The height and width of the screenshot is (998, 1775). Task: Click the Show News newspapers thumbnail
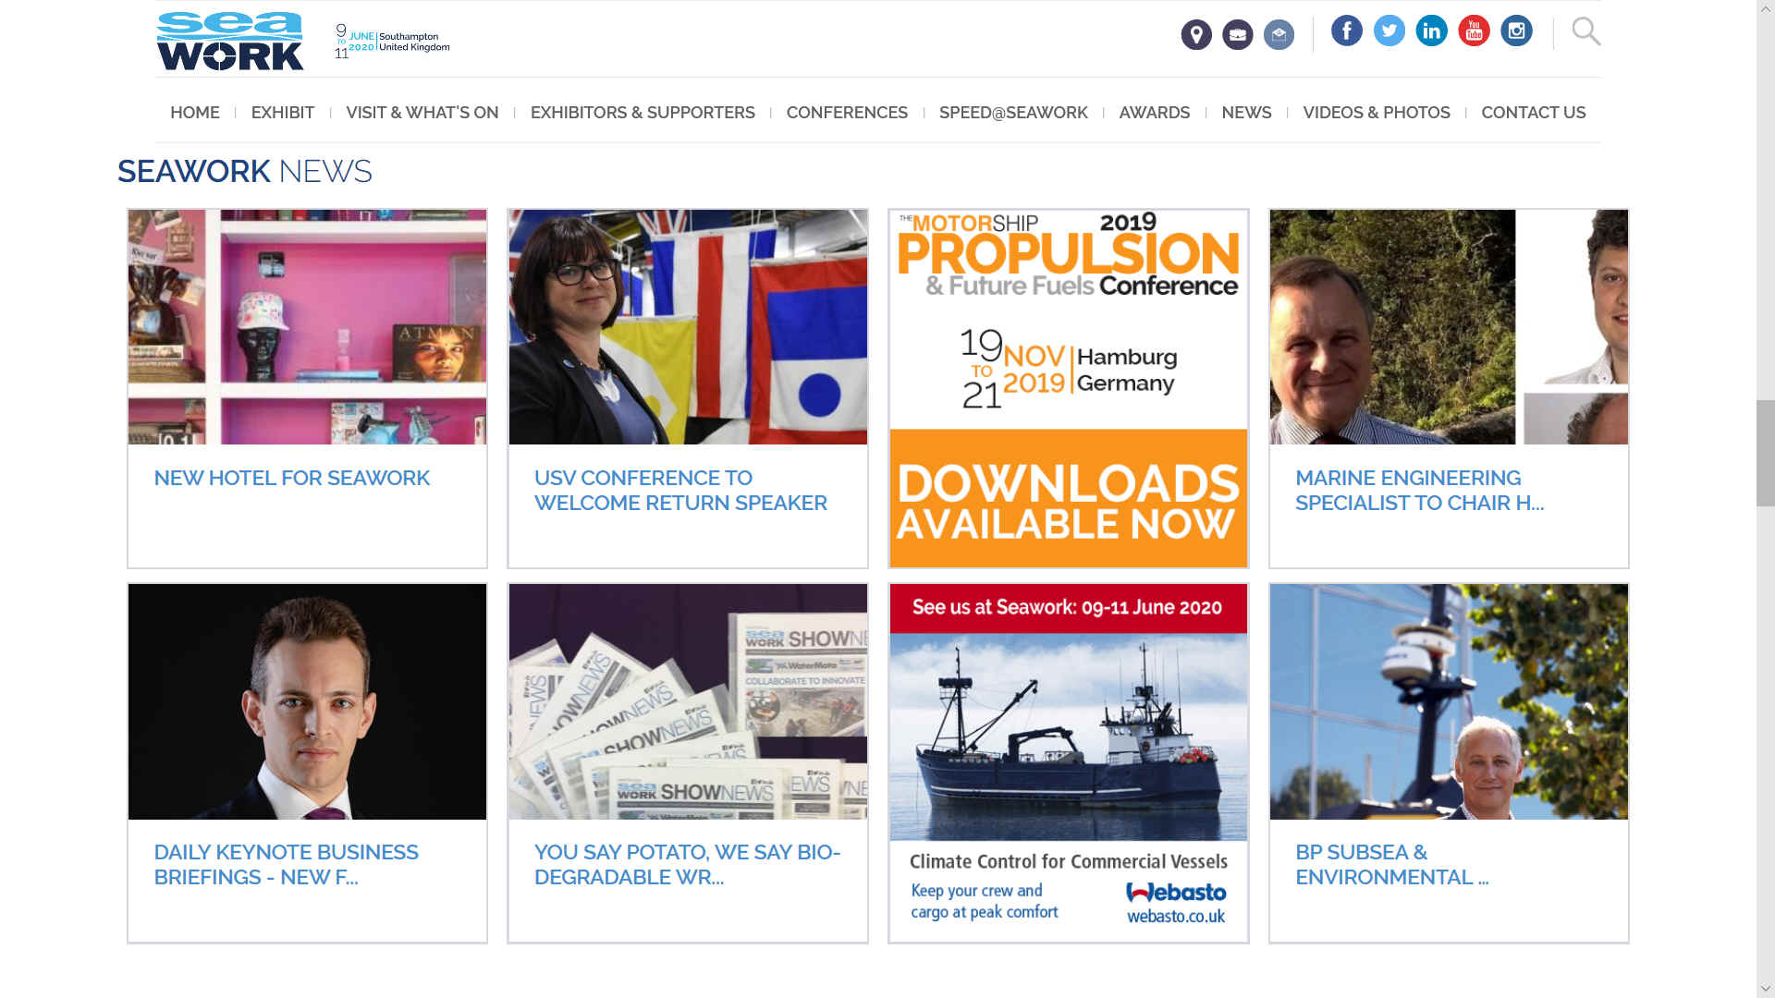(x=688, y=701)
